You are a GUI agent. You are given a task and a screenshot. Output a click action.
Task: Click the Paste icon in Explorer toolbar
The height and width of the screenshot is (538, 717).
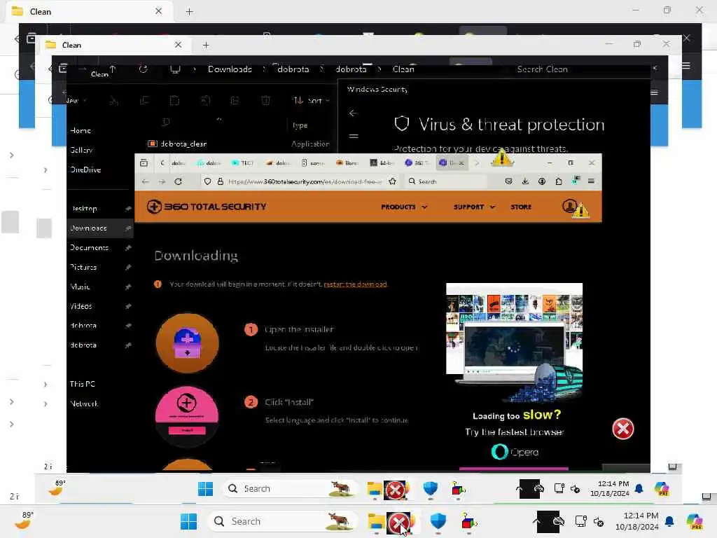(x=174, y=100)
